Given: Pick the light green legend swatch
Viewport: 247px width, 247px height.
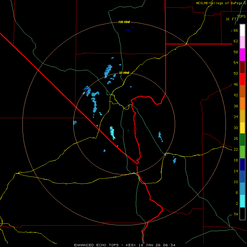Looking at the screenshot, I should click(x=242, y=152).
